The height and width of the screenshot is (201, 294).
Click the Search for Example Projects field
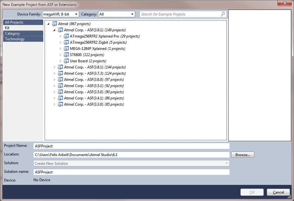(x=183, y=14)
